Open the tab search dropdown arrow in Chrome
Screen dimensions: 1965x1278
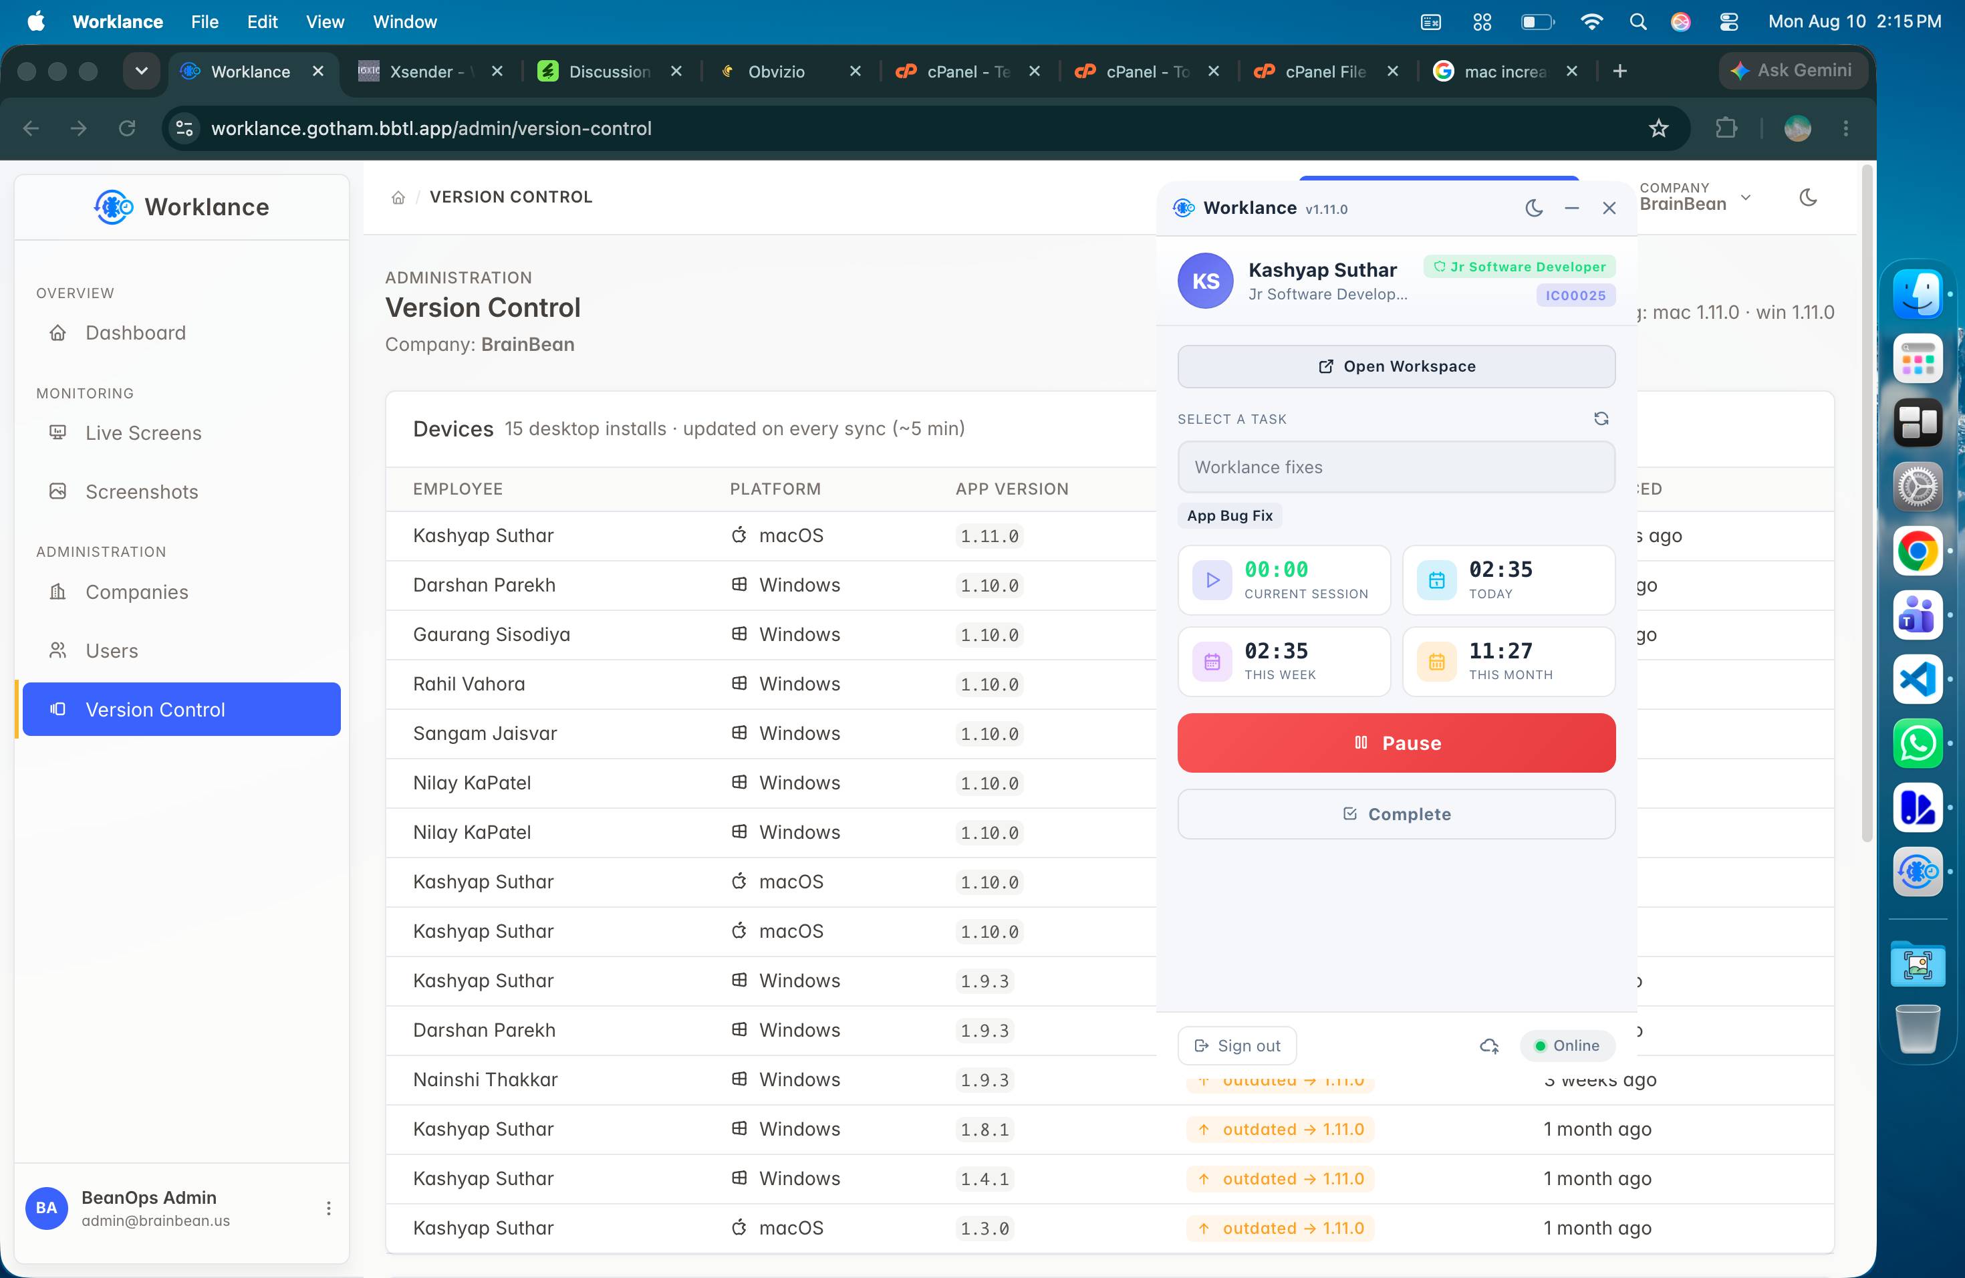click(141, 71)
